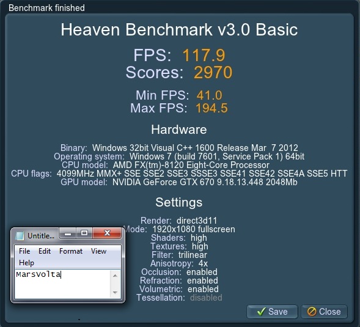Click the Notepad scrollbar down arrow

tap(116, 293)
